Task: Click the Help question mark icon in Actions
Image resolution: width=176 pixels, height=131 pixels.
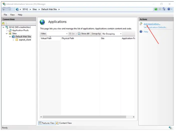Action: click(x=141, y=32)
